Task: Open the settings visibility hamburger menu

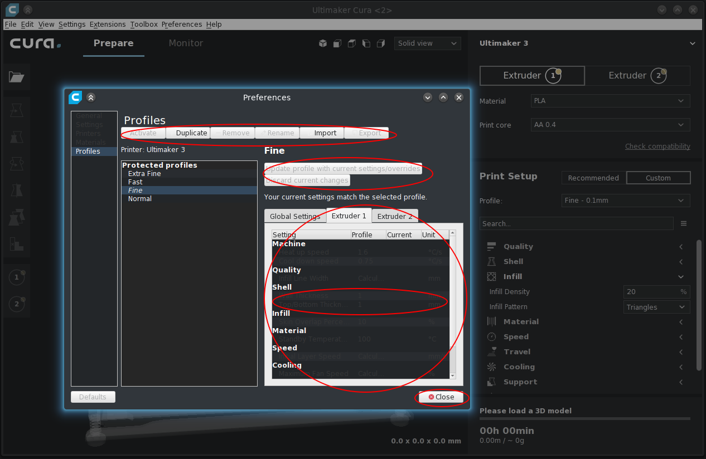Action: pyautogui.click(x=684, y=223)
